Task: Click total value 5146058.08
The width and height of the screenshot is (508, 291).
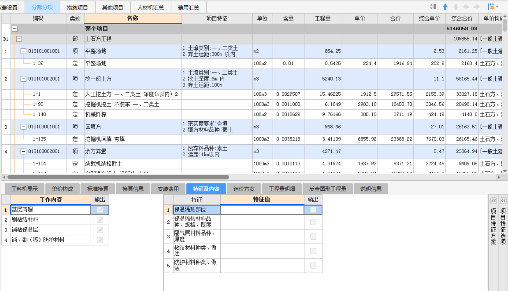Action: tap(462, 29)
